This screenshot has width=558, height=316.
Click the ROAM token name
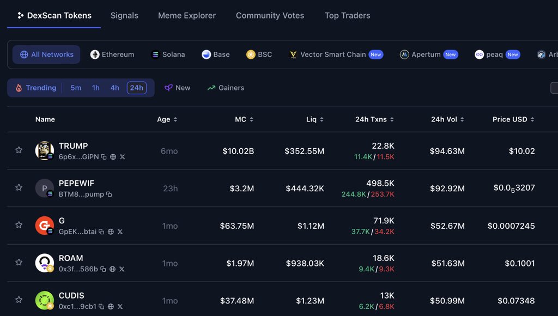tap(71, 258)
